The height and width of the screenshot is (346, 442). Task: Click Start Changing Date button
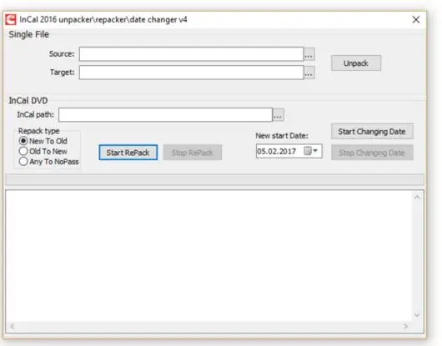click(372, 132)
